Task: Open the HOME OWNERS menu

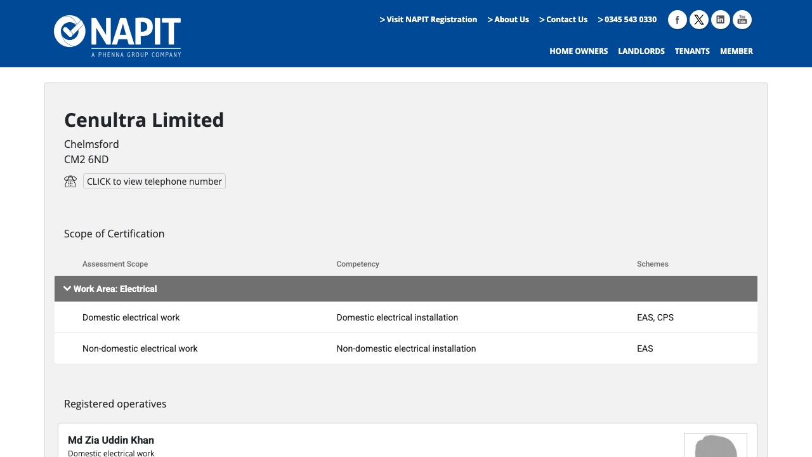Action: click(x=578, y=51)
